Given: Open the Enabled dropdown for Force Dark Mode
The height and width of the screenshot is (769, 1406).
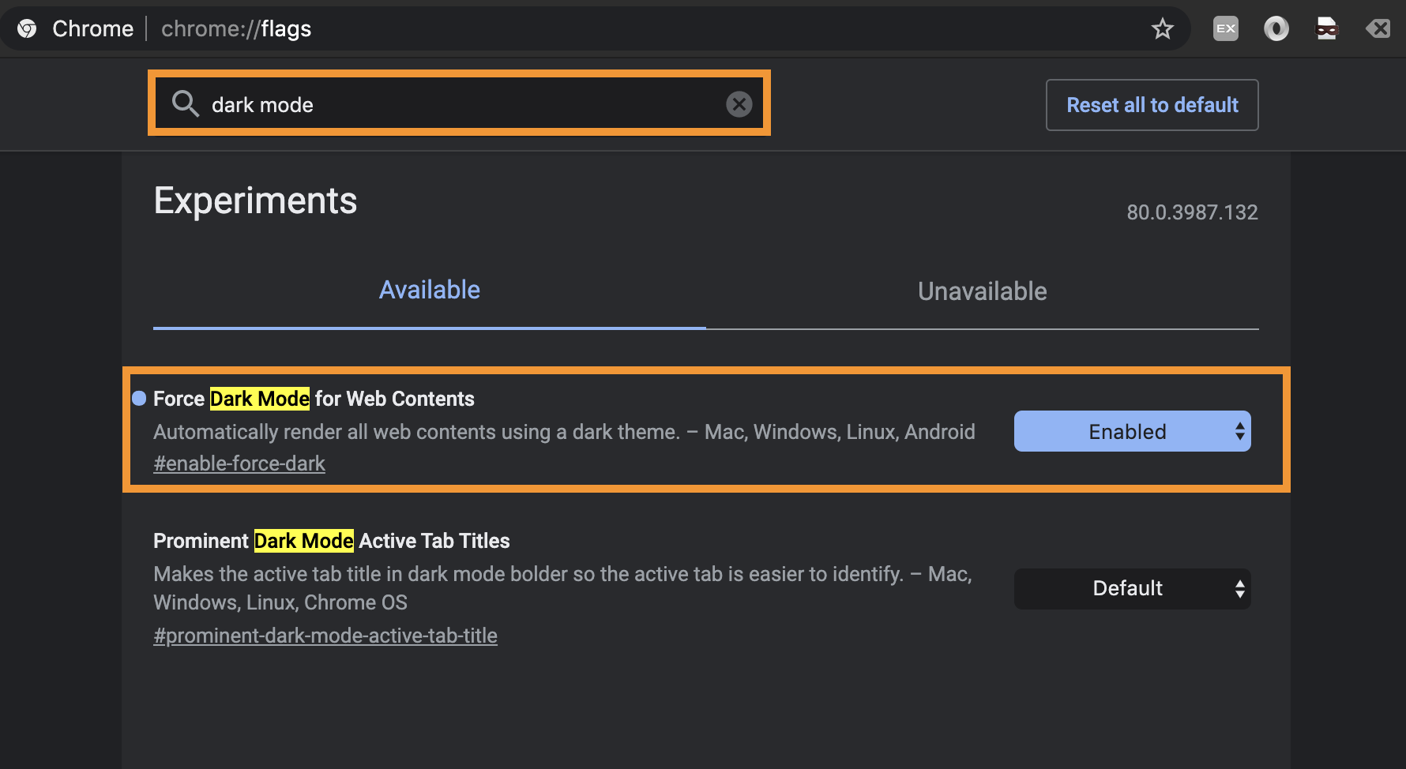Looking at the screenshot, I should point(1133,431).
